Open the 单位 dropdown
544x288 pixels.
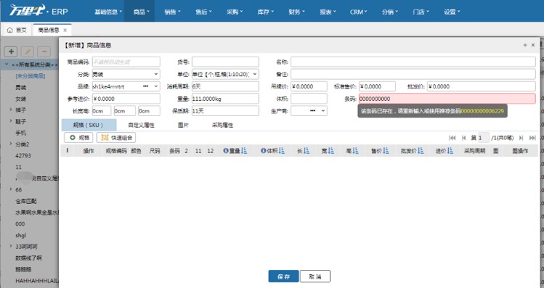(255, 74)
